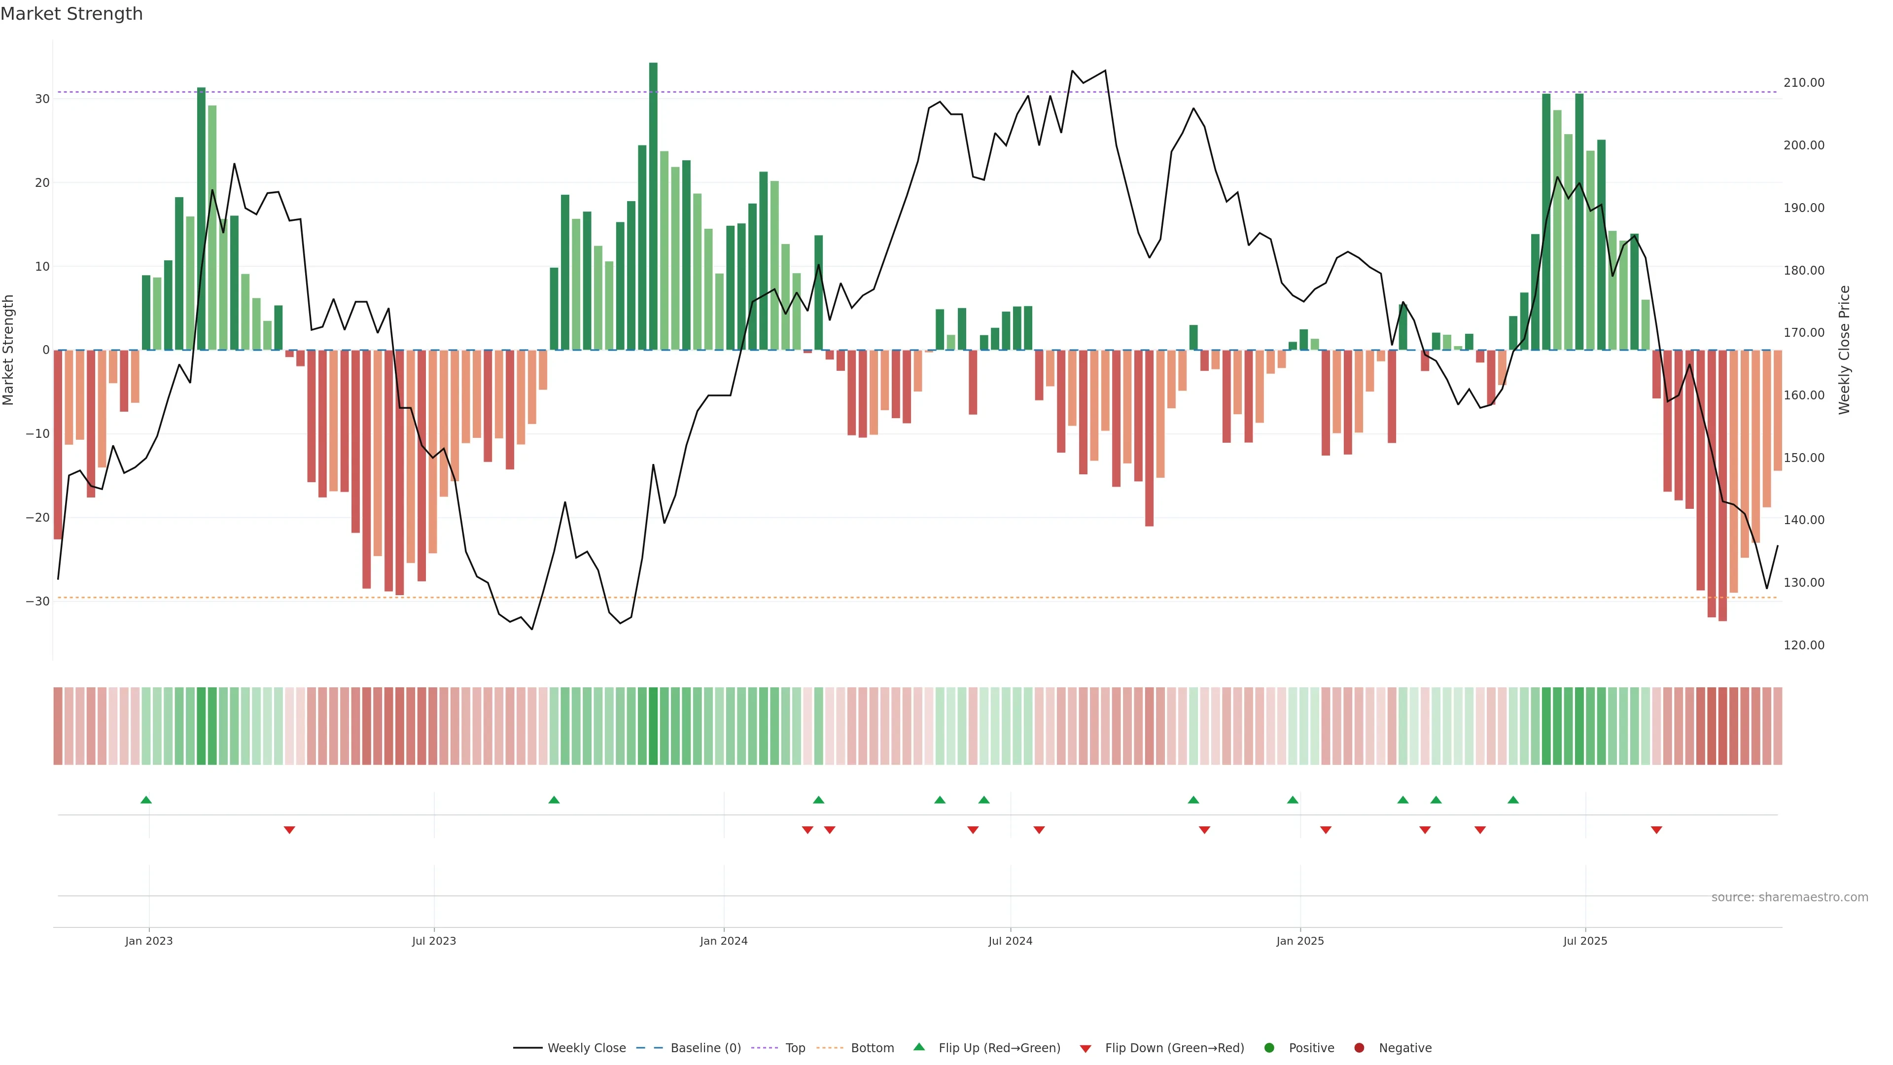The image size is (1893, 1065).
Task: Click the Jul 2024 x-axis label
Action: (x=1010, y=941)
